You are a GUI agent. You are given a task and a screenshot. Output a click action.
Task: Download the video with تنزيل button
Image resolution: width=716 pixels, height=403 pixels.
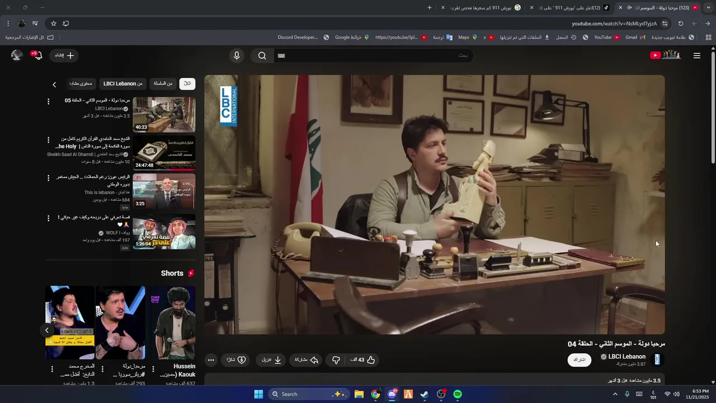coord(271,360)
